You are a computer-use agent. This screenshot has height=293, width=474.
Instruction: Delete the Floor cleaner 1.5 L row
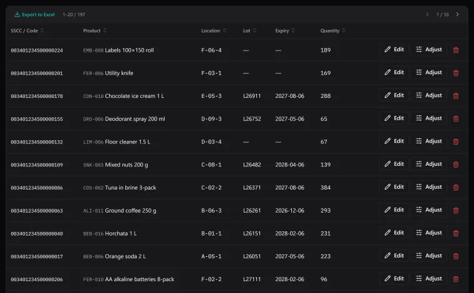pyautogui.click(x=456, y=142)
